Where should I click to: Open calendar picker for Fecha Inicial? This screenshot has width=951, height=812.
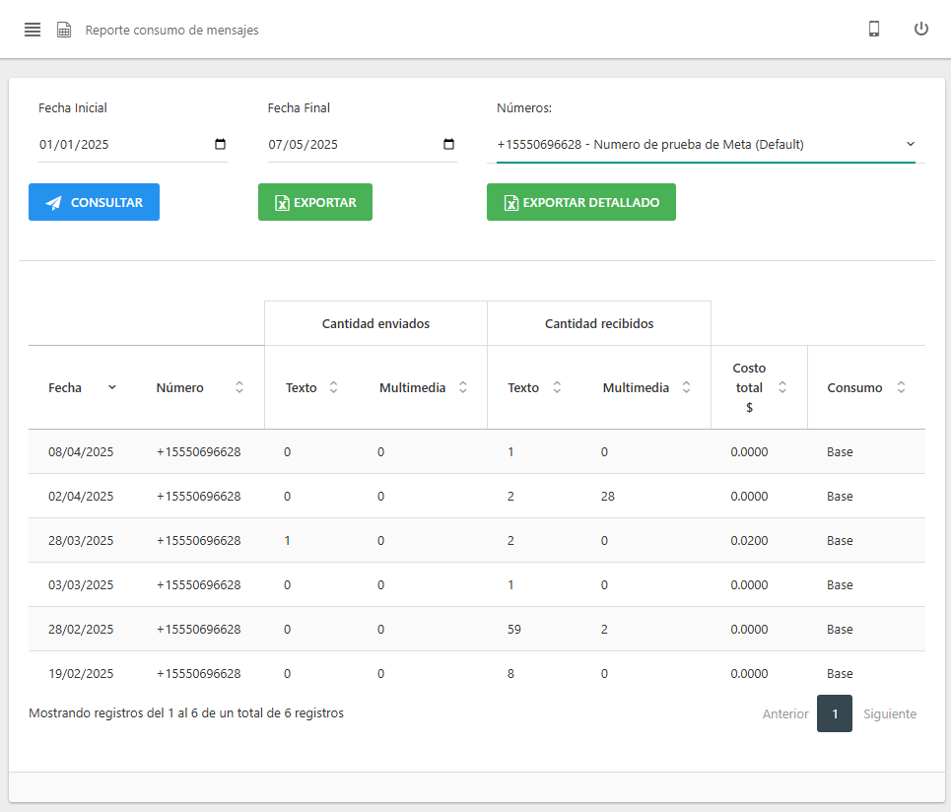(220, 144)
